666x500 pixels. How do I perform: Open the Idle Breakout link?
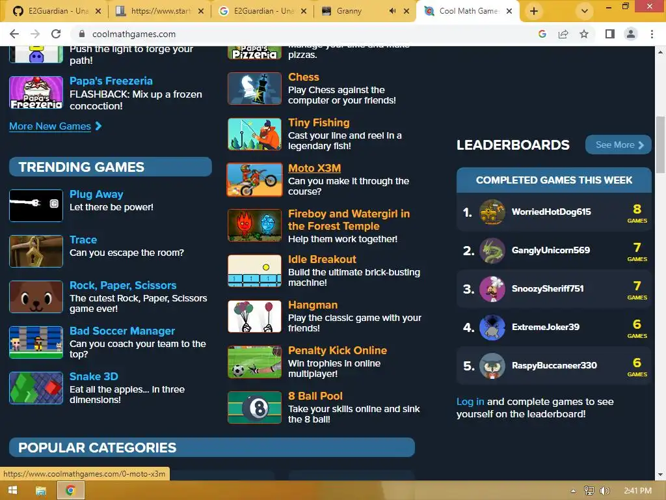tap(323, 259)
